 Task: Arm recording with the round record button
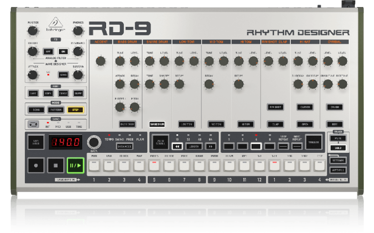[36, 165]
